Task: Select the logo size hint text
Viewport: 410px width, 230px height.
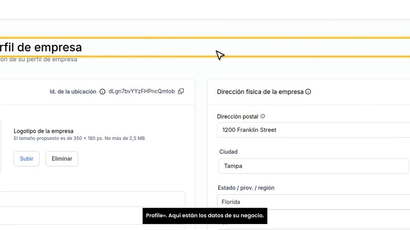Action: pyautogui.click(x=79, y=138)
